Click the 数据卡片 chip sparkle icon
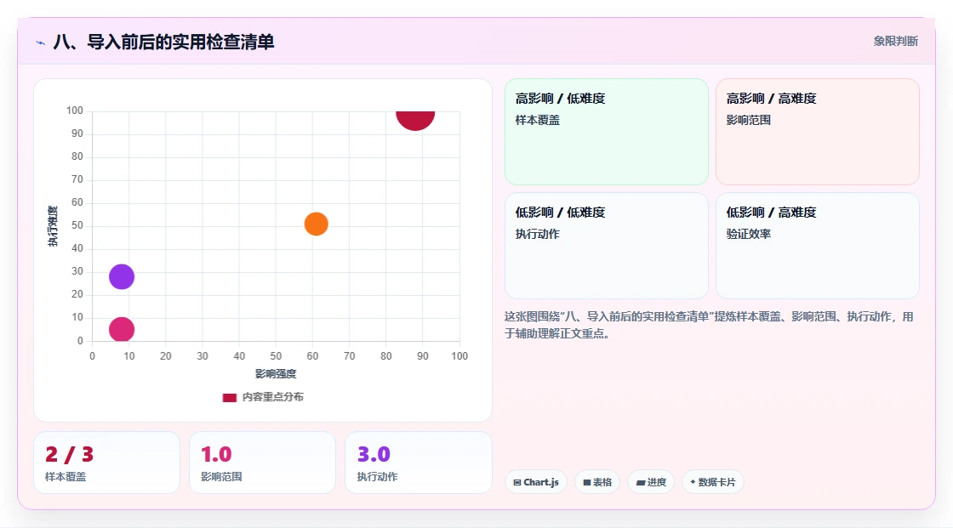The width and height of the screenshot is (953, 528). (693, 482)
